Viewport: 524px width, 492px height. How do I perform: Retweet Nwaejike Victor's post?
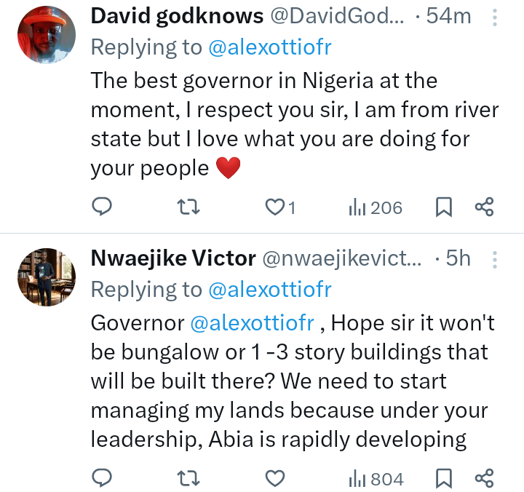[x=189, y=478]
